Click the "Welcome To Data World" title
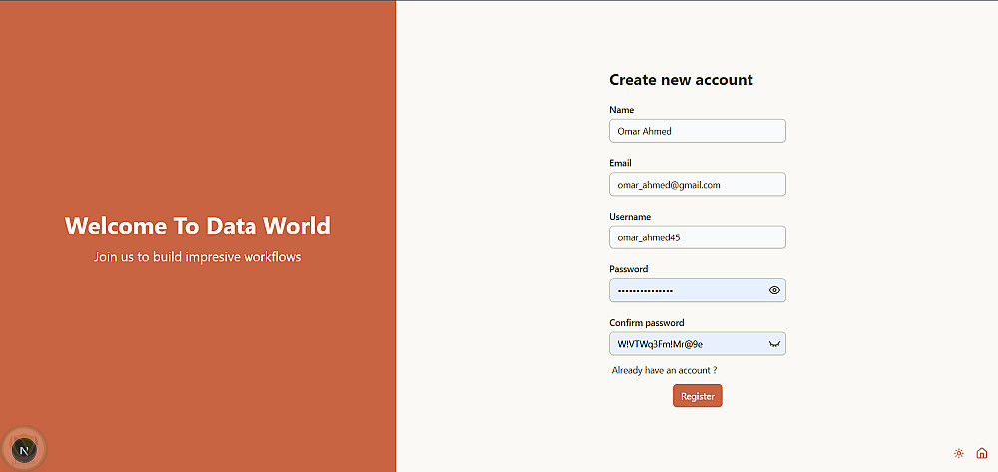998x472 pixels. coord(198,226)
